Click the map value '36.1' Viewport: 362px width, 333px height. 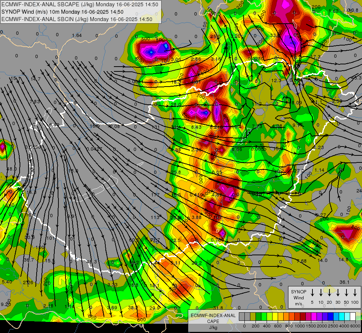[x=345, y=282]
